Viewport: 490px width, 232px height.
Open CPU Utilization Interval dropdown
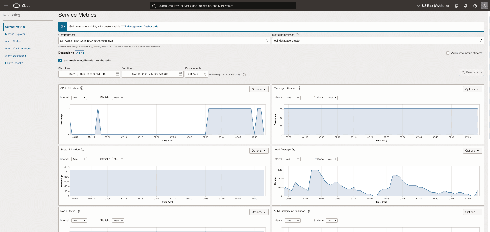79,98
